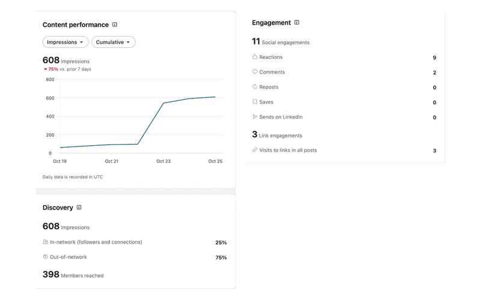The width and height of the screenshot is (481, 300).
Task: Click the Content performance info icon
Action: tap(114, 25)
